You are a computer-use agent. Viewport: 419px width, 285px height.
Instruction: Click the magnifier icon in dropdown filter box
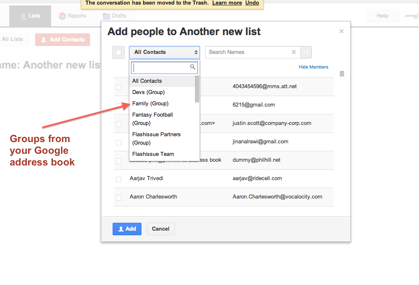coord(193,67)
